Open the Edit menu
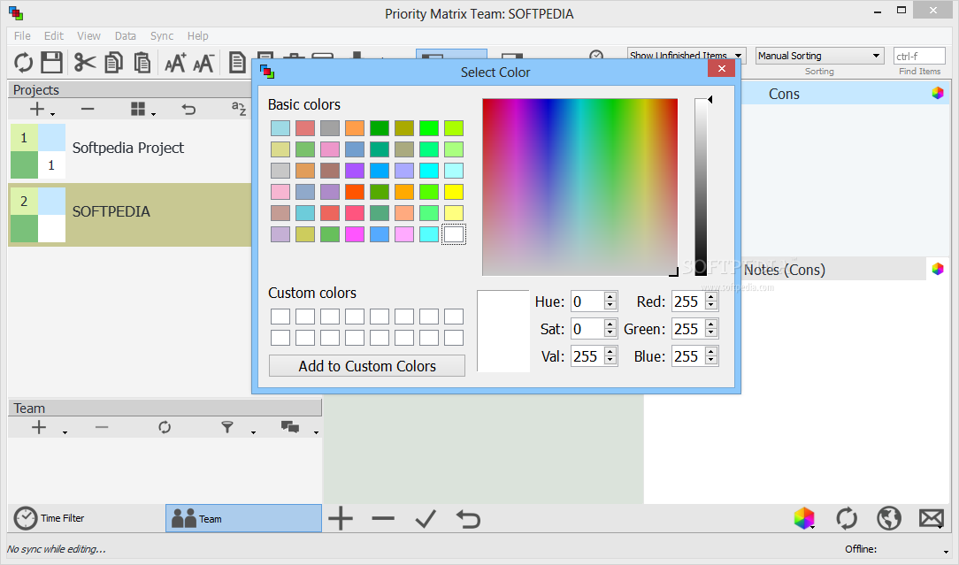959x565 pixels. click(x=53, y=36)
